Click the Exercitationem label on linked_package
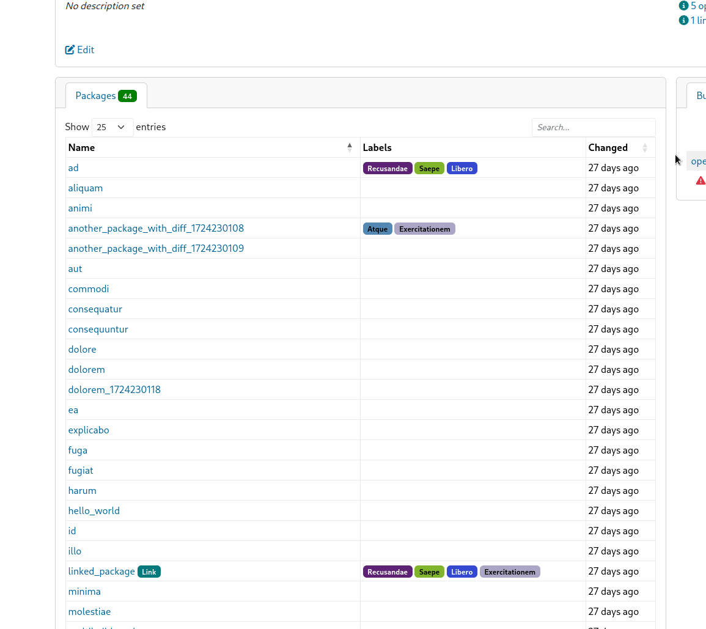 (x=510, y=572)
